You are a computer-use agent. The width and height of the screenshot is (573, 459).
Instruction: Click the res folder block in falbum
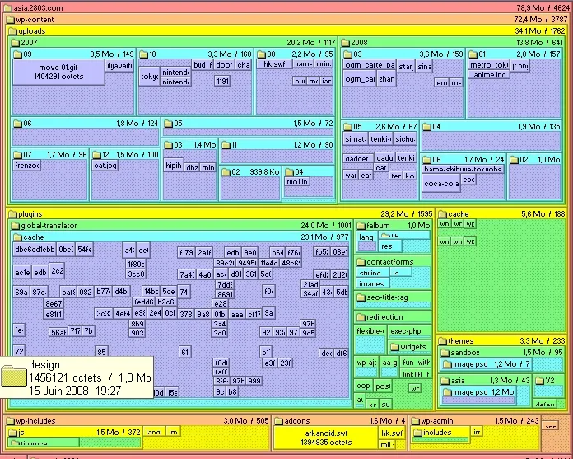(x=389, y=246)
